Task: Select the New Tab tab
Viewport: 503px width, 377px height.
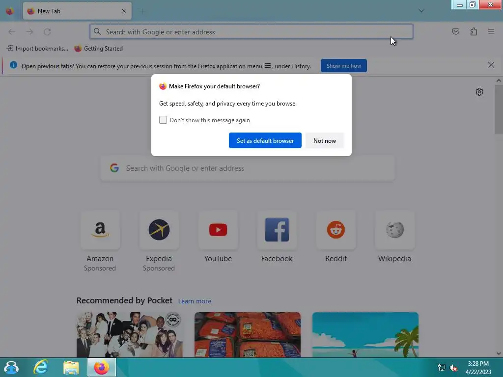Action: click(77, 11)
